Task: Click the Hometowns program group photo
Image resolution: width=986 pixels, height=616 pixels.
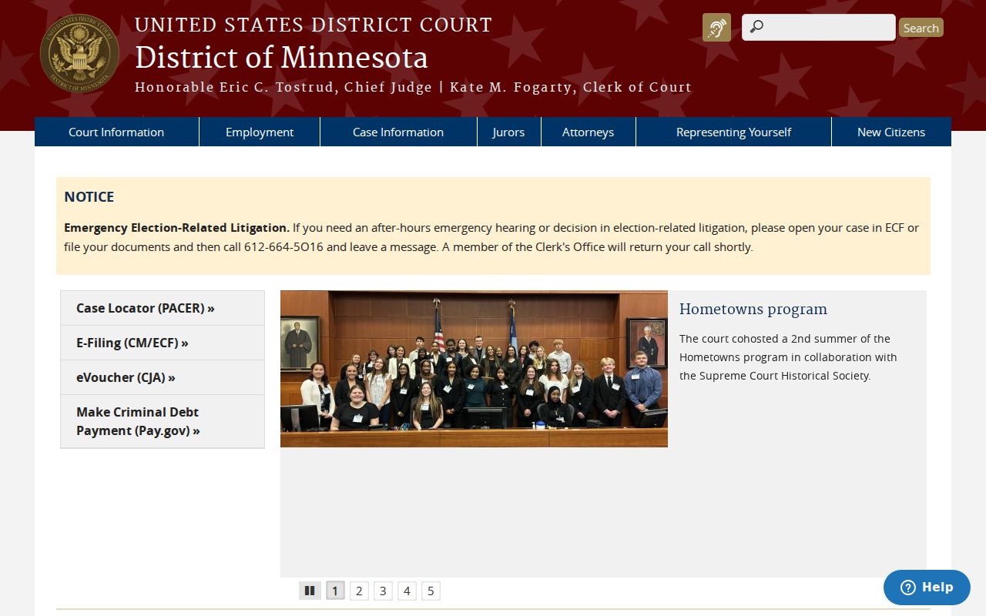Action: (474, 369)
